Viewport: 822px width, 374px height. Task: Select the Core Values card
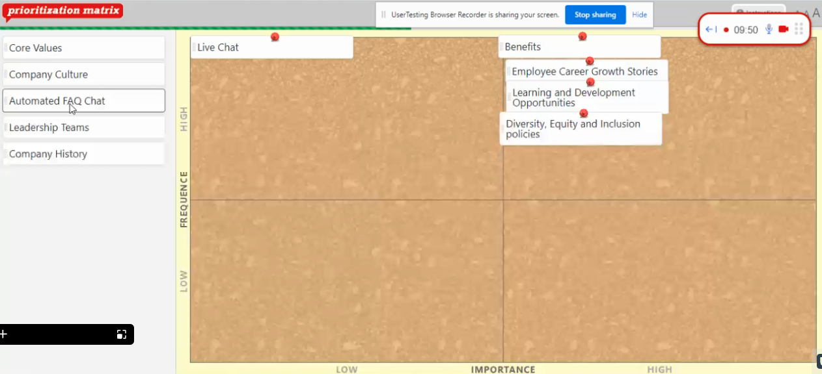[x=84, y=48]
